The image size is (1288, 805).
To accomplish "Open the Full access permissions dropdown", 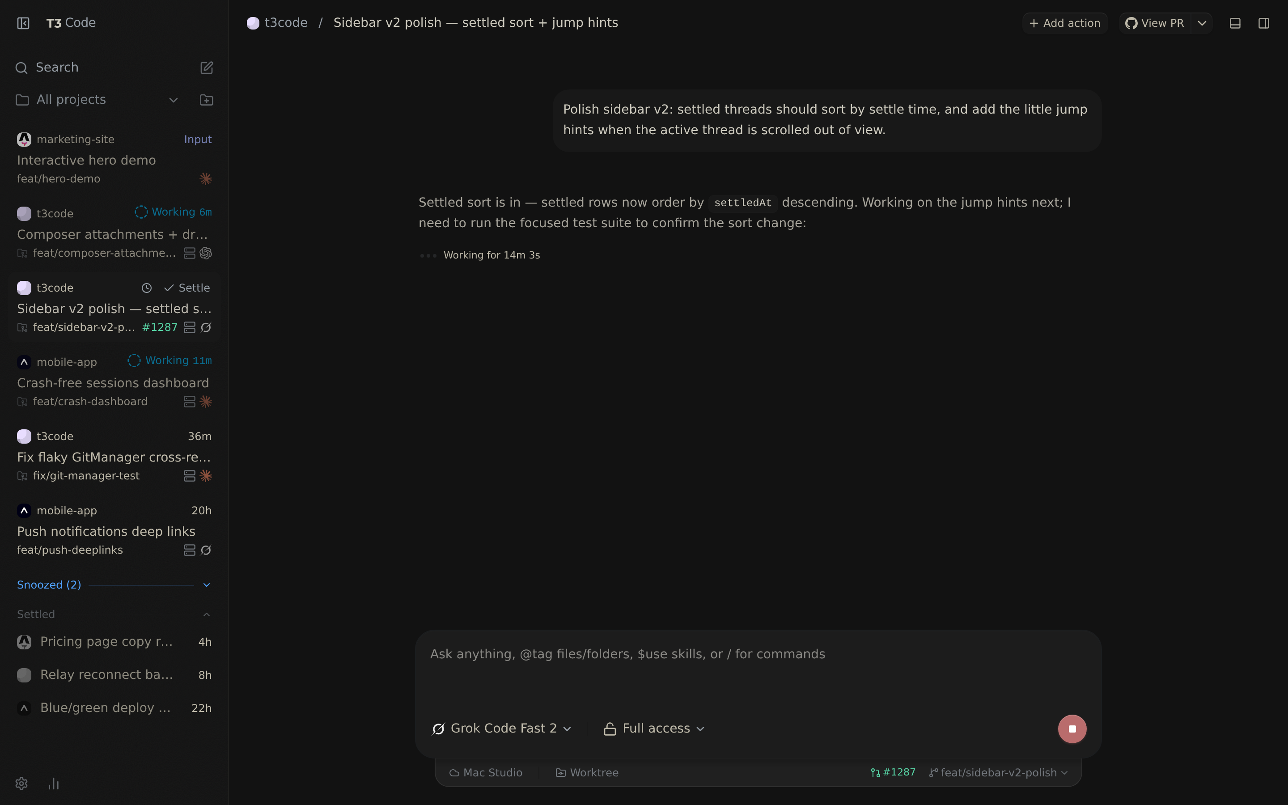I will 655,729.
